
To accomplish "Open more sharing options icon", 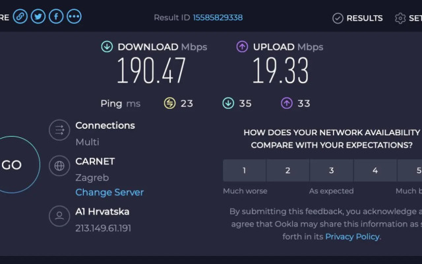I will (74, 17).
